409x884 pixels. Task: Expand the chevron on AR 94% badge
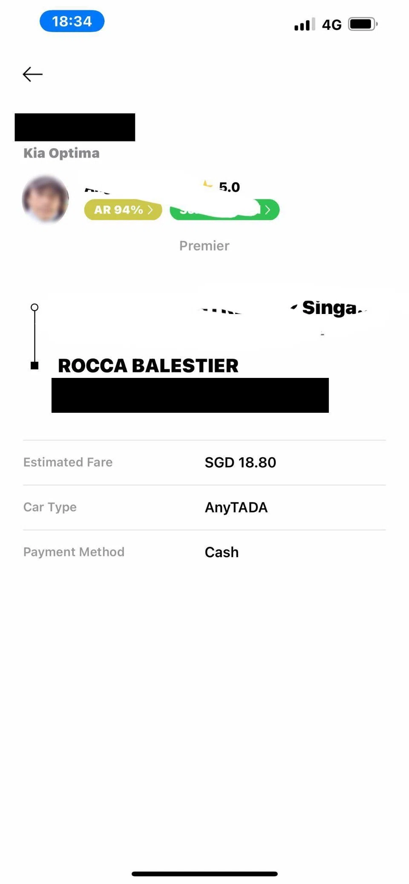point(150,210)
